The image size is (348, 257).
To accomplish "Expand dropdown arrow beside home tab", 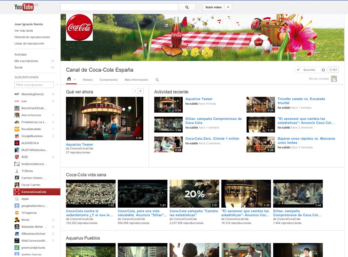I will (x=74, y=80).
